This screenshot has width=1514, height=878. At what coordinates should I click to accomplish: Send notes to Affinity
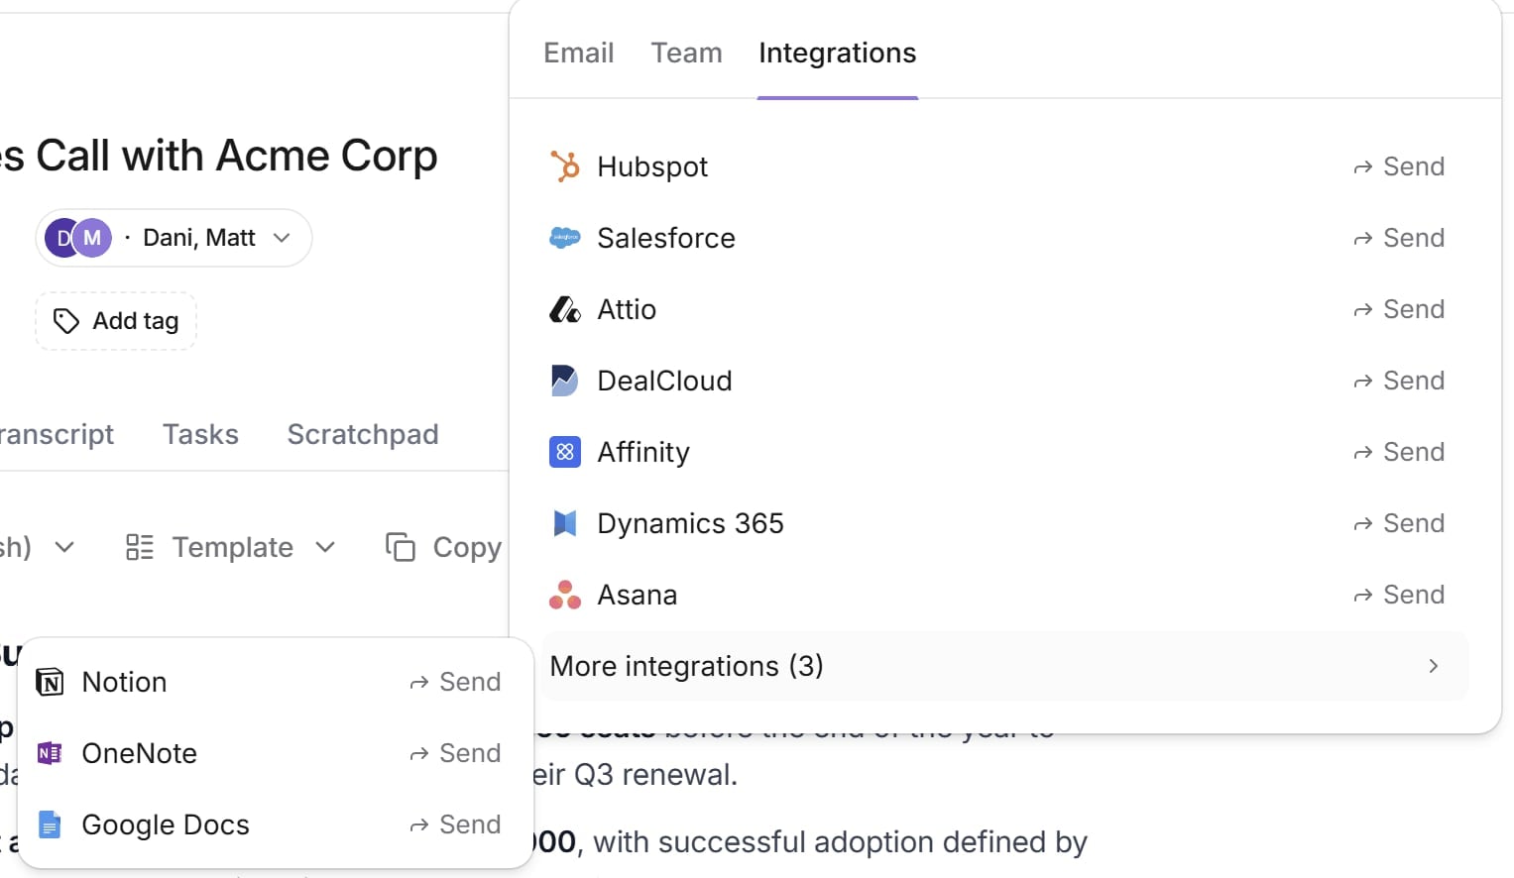click(x=1399, y=452)
